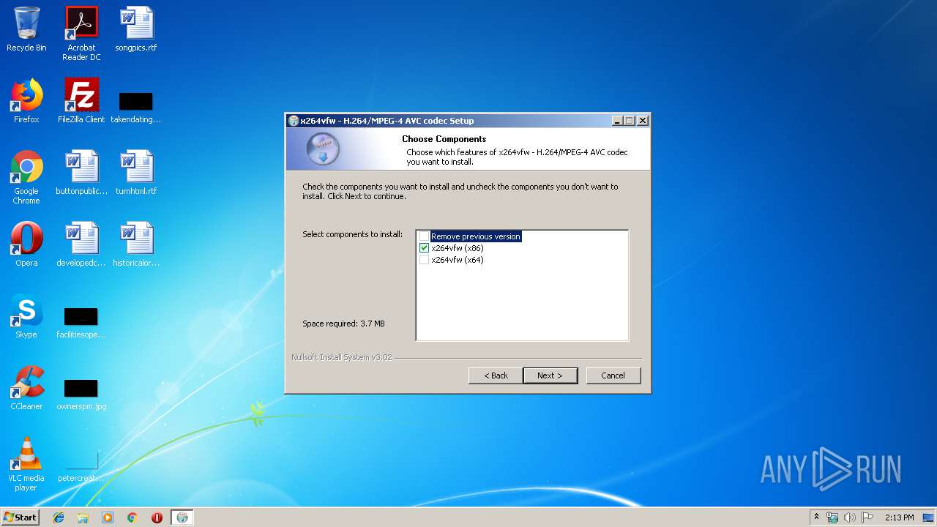Launch Firefox from the desktop
Screen dimensions: 937x527
tap(26, 101)
